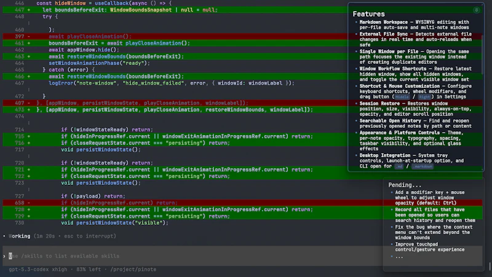Click added line 473 dependency array with restoreWindowBounds
This screenshot has height=277, width=492.
(175, 110)
